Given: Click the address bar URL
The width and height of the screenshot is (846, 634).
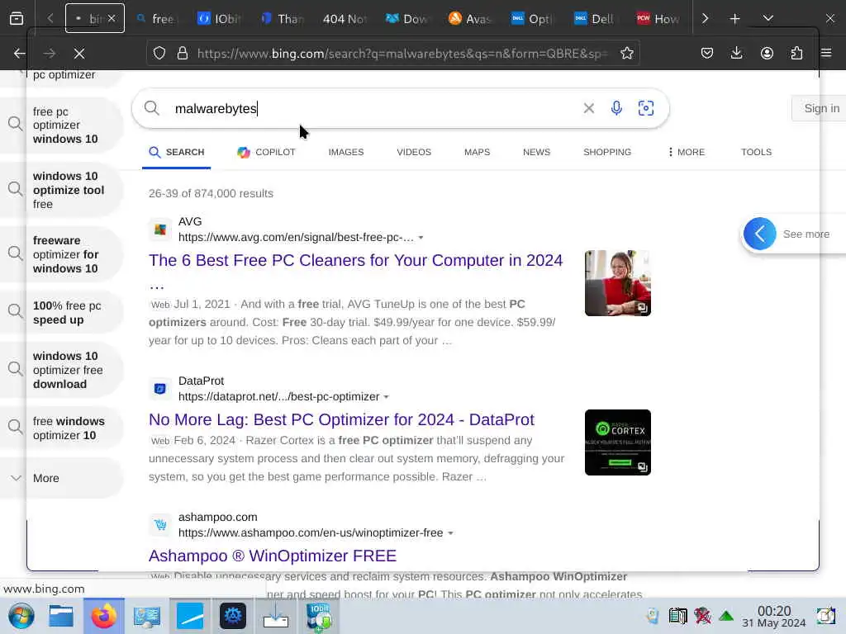Looking at the screenshot, I should coord(402,53).
